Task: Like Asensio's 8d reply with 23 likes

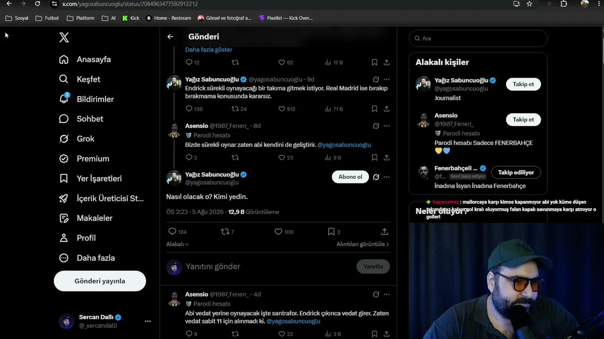Action: pos(282,157)
